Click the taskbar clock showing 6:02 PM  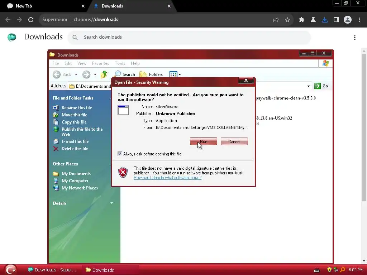pyautogui.click(x=356, y=270)
